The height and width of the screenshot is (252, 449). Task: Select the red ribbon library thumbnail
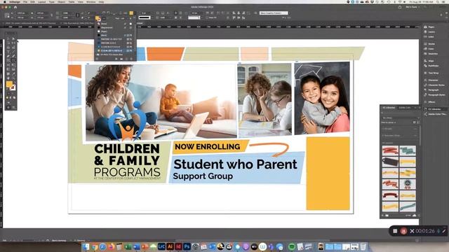click(390, 150)
